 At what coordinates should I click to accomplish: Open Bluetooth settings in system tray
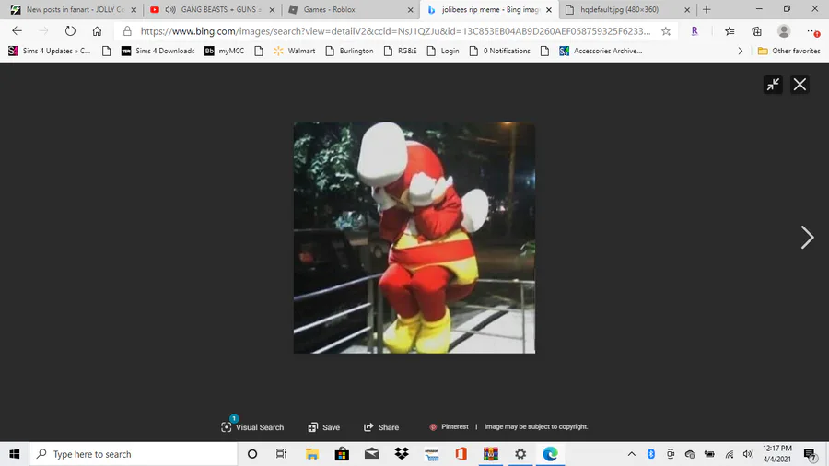click(x=651, y=454)
